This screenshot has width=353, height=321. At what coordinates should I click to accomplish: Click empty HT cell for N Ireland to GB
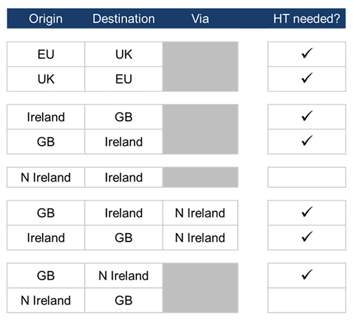click(306, 300)
